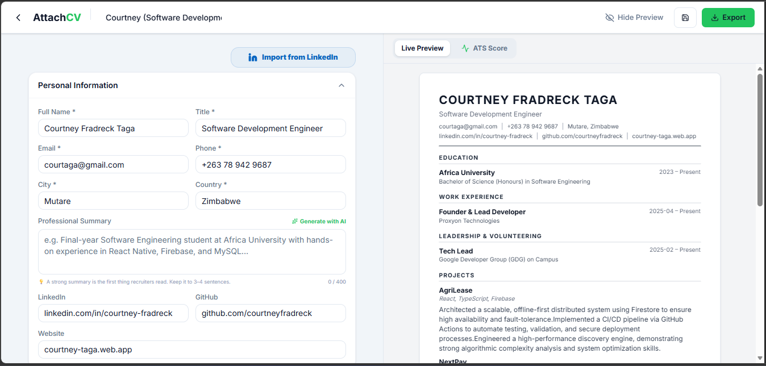Click the scrollbar up arrow in the preview
Image resolution: width=766 pixels, height=366 pixels.
[x=760, y=69]
